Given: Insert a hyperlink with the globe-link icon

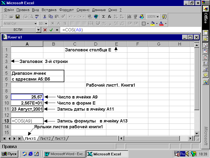Looking at the screenshot, I should pos(90,17).
